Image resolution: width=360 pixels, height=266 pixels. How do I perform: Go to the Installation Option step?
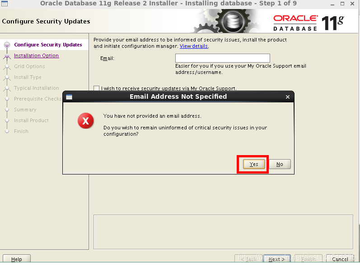tap(36, 55)
